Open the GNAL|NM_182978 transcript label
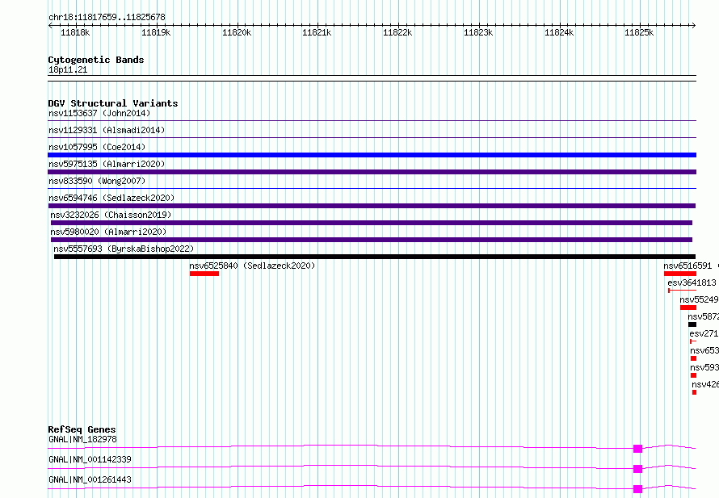 [83, 439]
